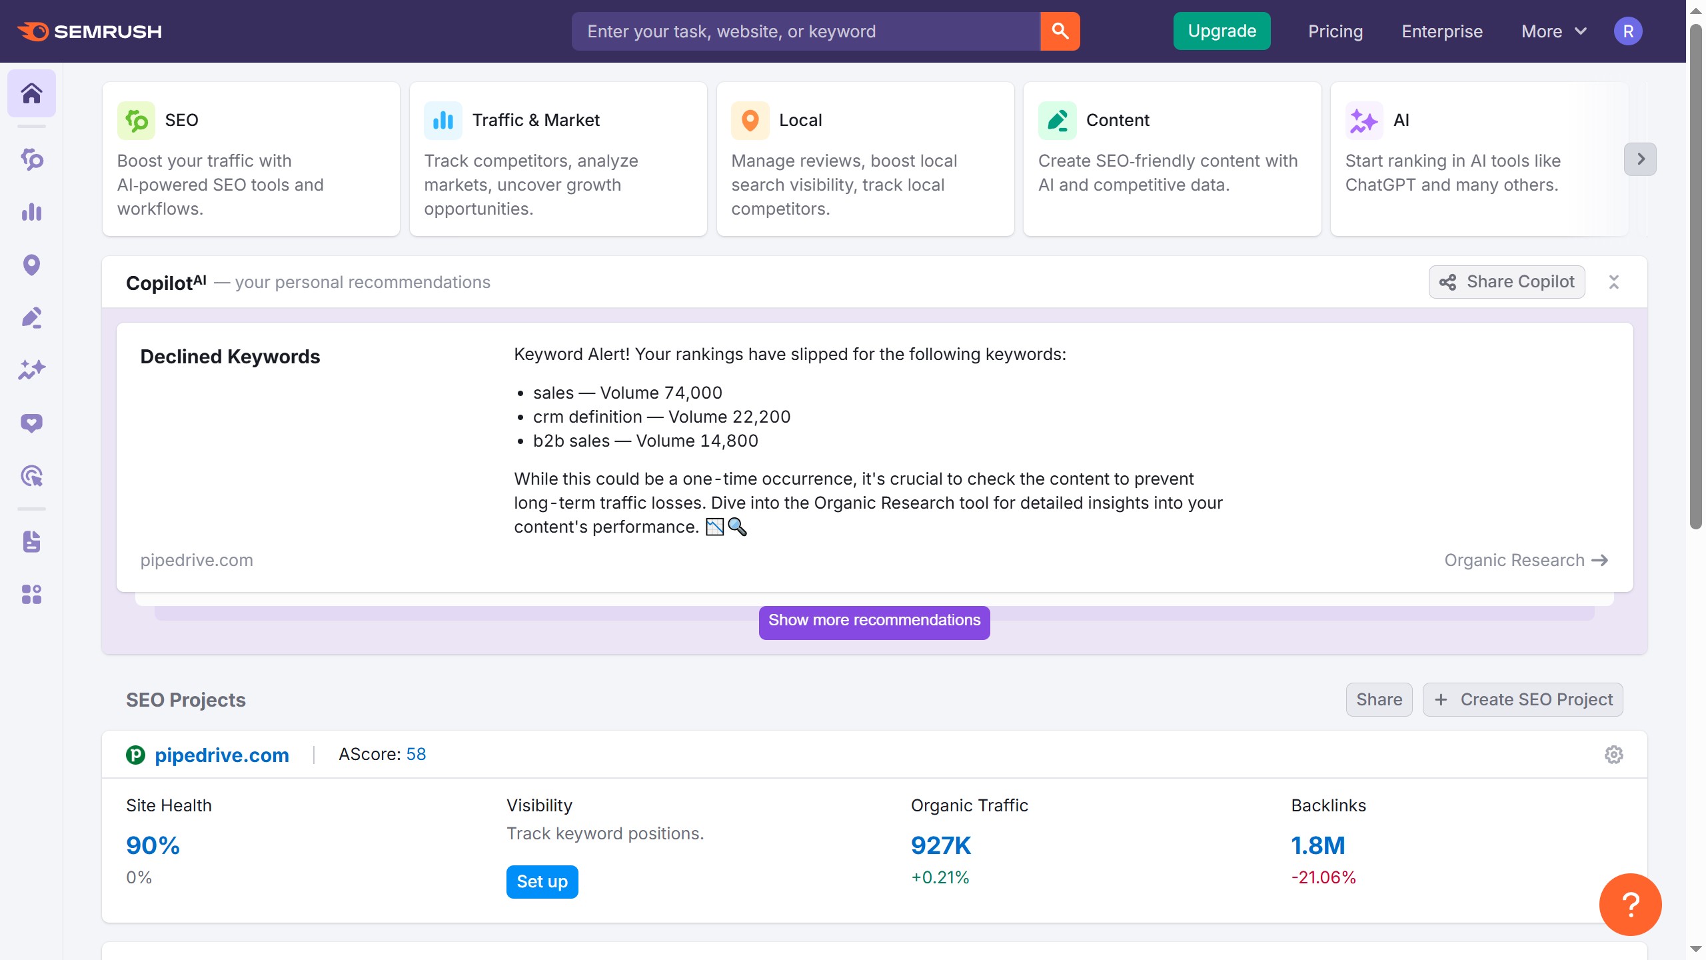
Task: Open the Local toolkit card title
Action: [800, 121]
